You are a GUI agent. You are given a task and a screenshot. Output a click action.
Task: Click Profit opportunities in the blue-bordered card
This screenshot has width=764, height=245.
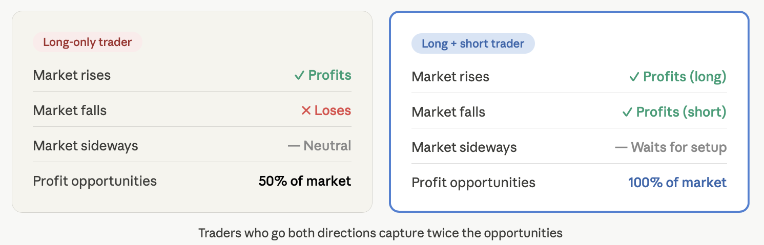tap(473, 183)
